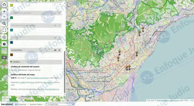The height and width of the screenshot is (106, 194).
Task: Click the barcelonaZ map title
Action: coord(7,104)
